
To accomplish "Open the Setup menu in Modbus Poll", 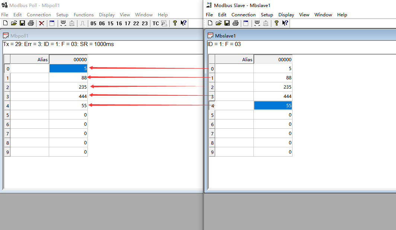I will click(62, 15).
